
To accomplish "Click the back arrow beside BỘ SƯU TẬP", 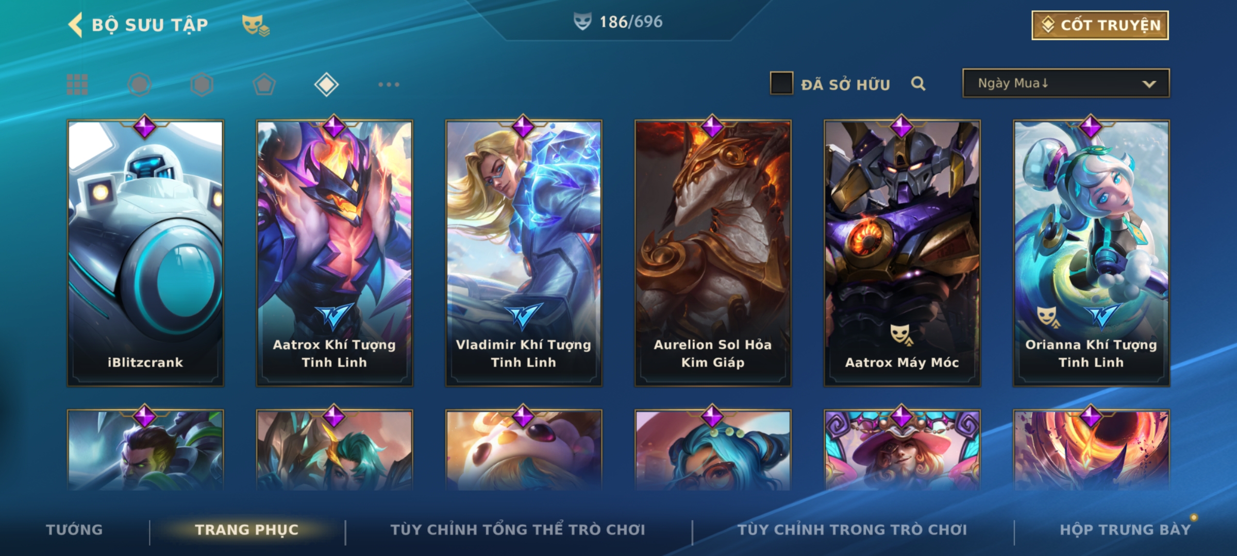I will [75, 25].
